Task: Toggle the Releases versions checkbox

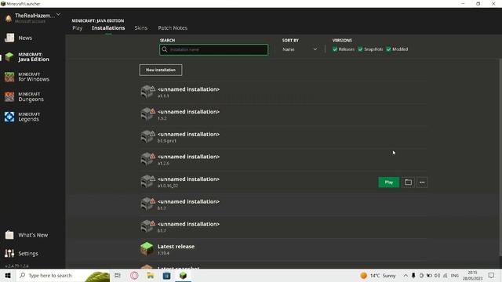Action: [335, 49]
